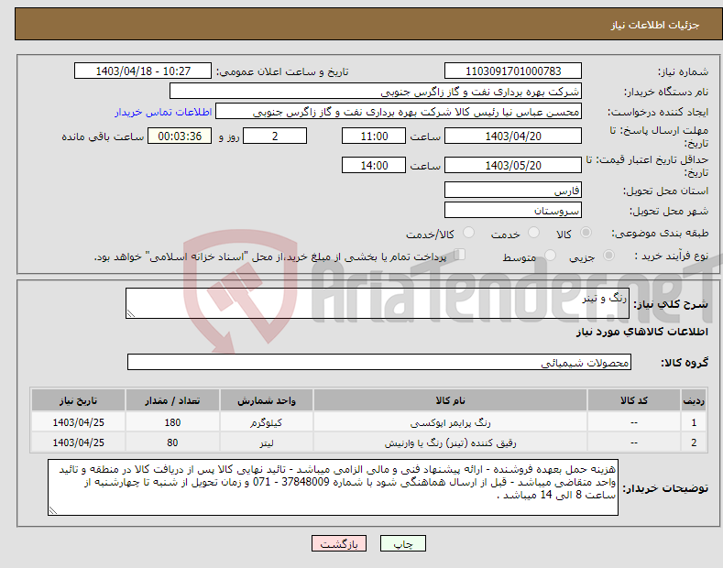Click the buyer organization name field
This screenshot has width=723, height=568.
click(x=376, y=92)
